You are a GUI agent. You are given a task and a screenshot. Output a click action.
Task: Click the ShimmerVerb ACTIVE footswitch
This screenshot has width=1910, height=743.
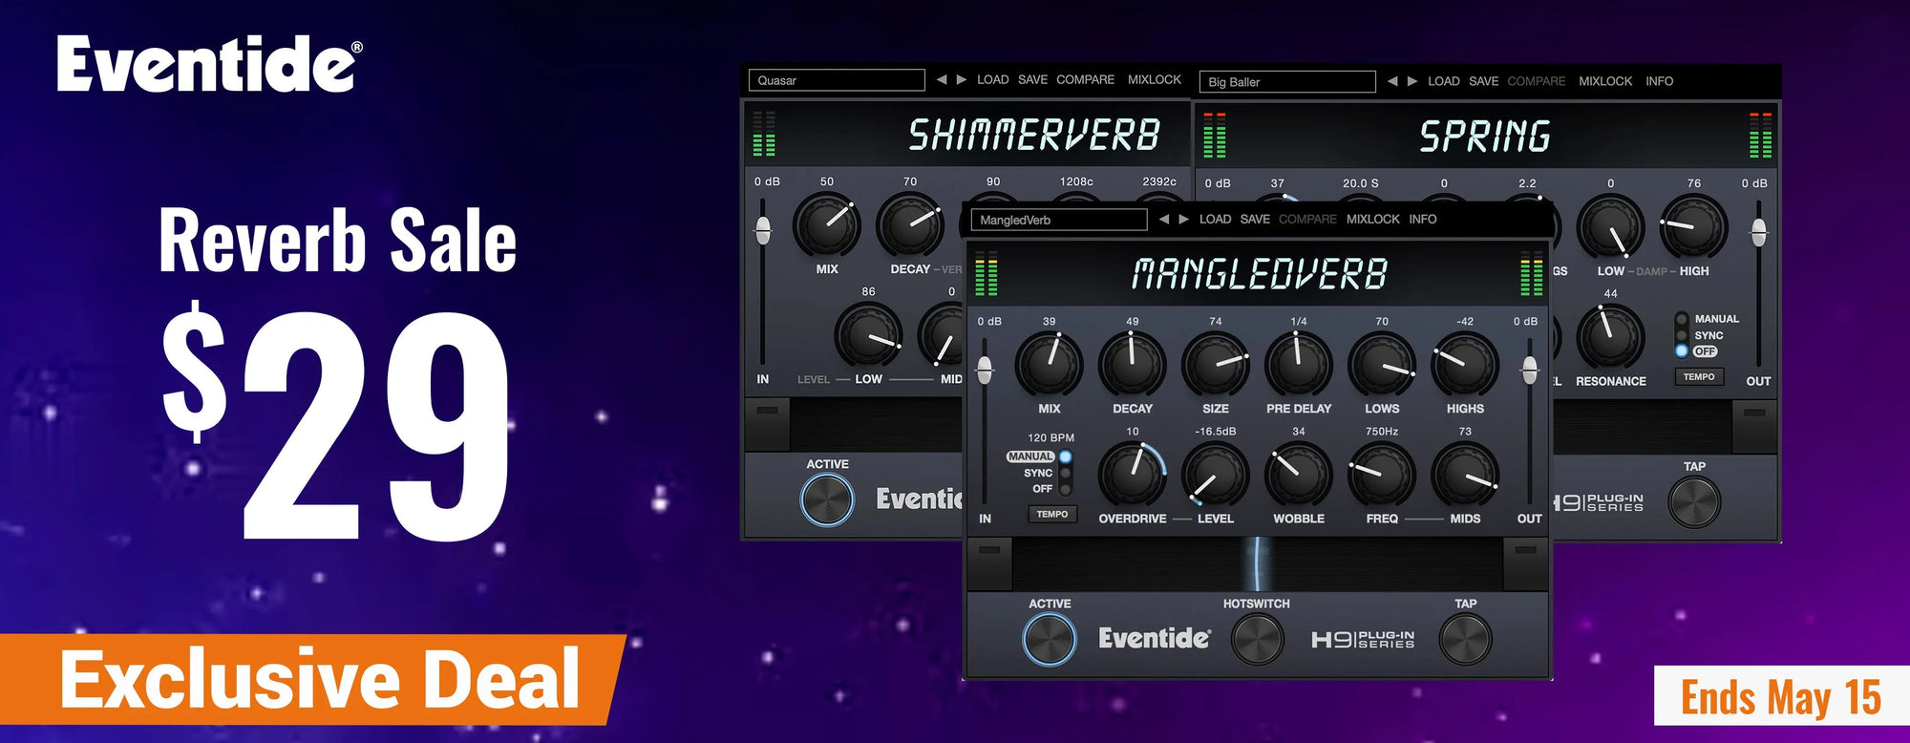(x=827, y=499)
